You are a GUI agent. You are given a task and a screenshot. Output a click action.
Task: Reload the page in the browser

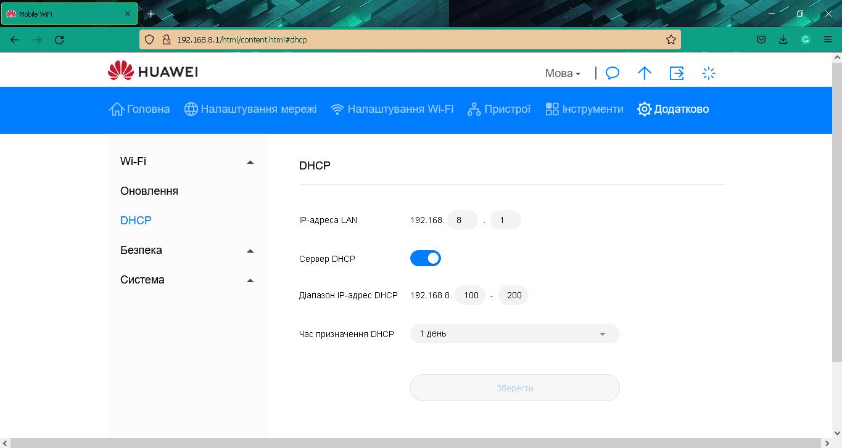[x=59, y=39]
